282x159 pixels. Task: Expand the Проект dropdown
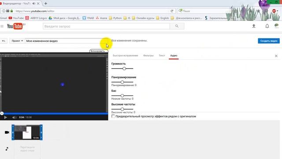point(17,41)
